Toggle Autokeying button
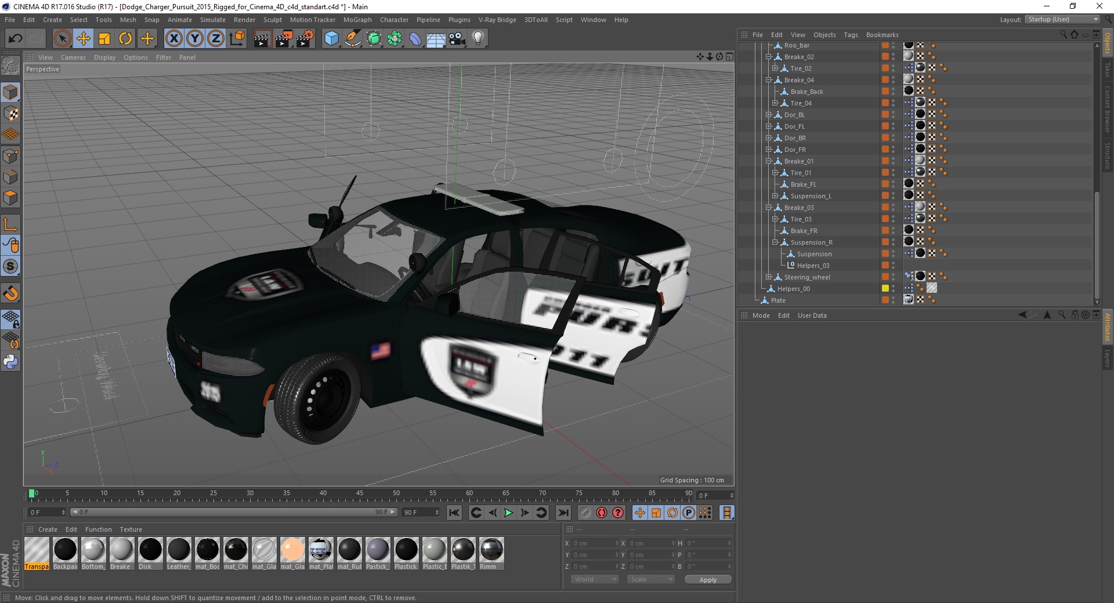 pyautogui.click(x=602, y=513)
